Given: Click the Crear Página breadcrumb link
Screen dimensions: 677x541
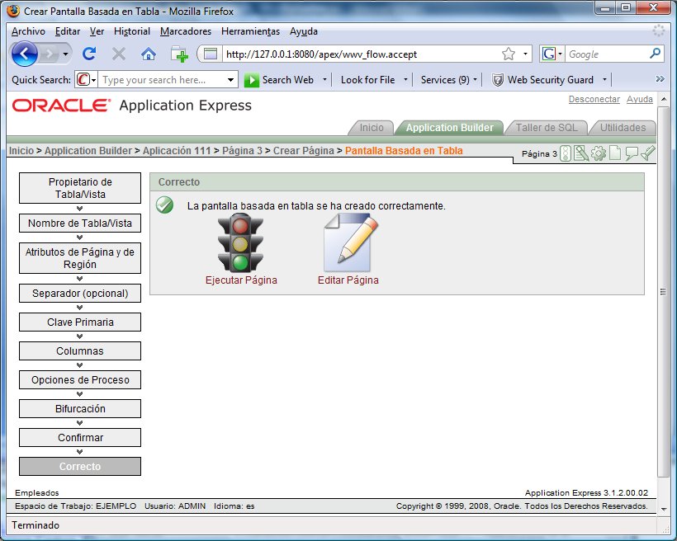Looking at the screenshot, I should 304,151.
